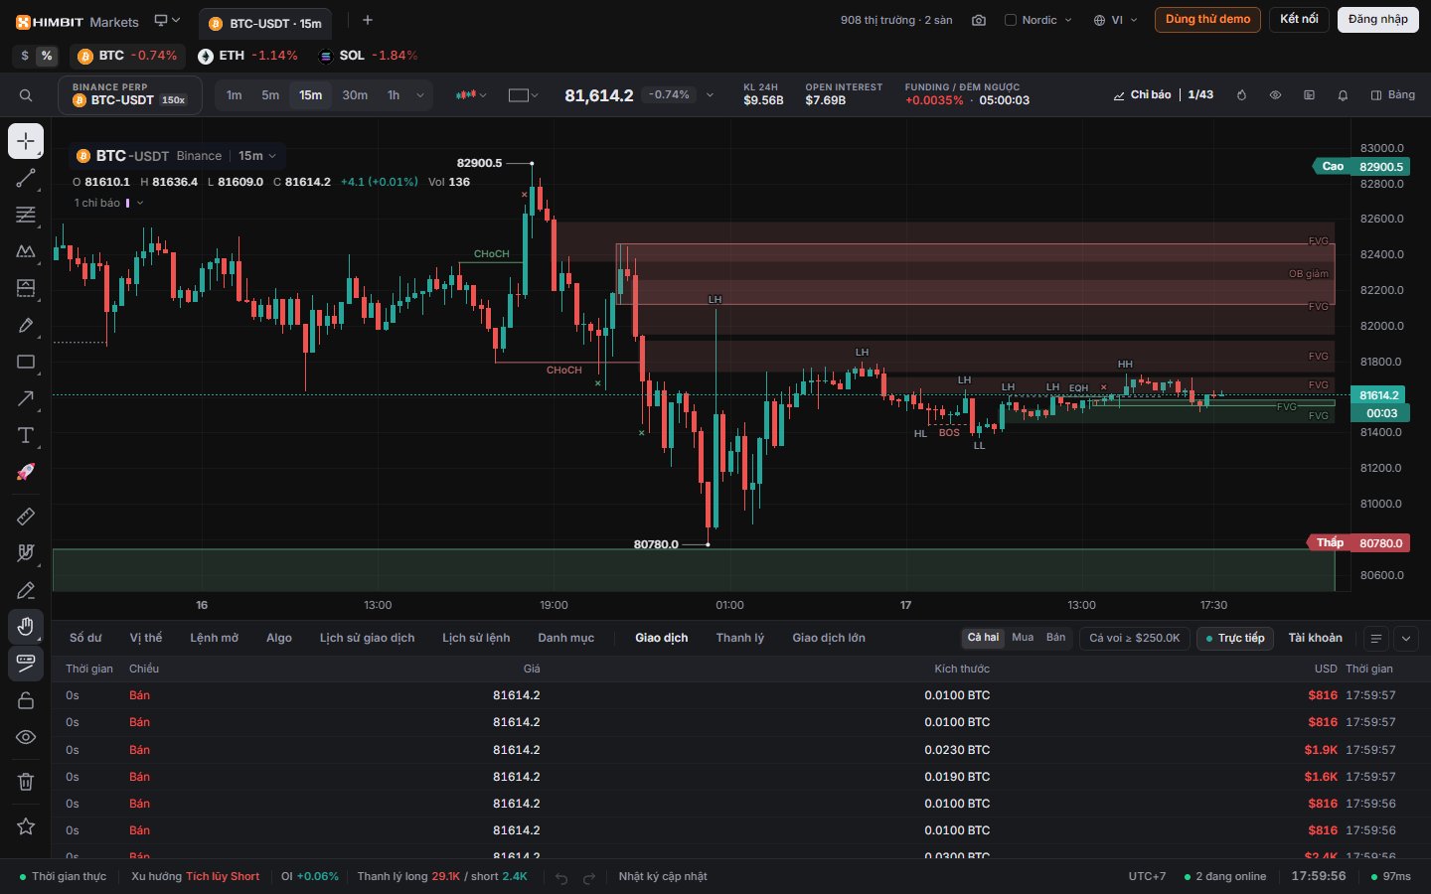Add a new chart tab with plus
The height and width of the screenshot is (894, 1431).
click(368, 20)
